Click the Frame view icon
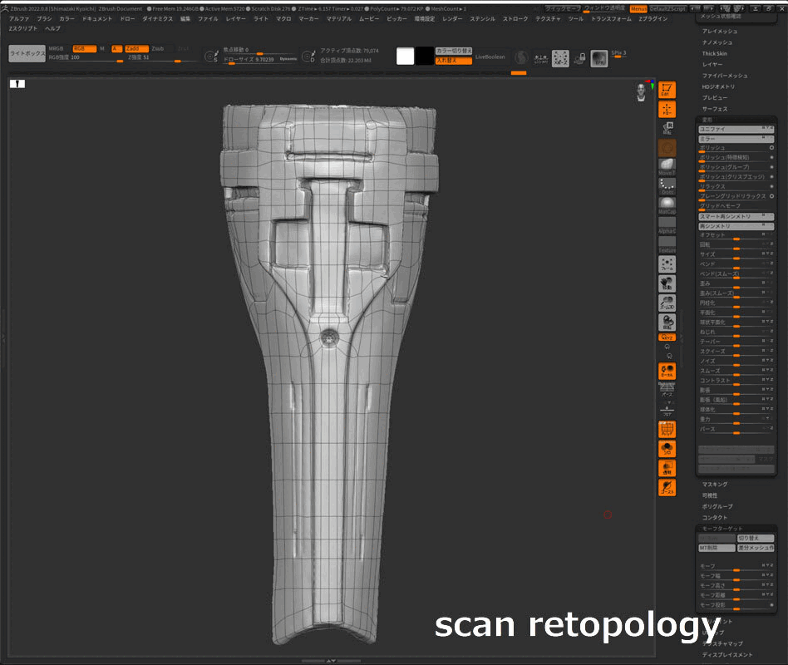The width and height of the screenshot is (788, 665). (667, 264)
